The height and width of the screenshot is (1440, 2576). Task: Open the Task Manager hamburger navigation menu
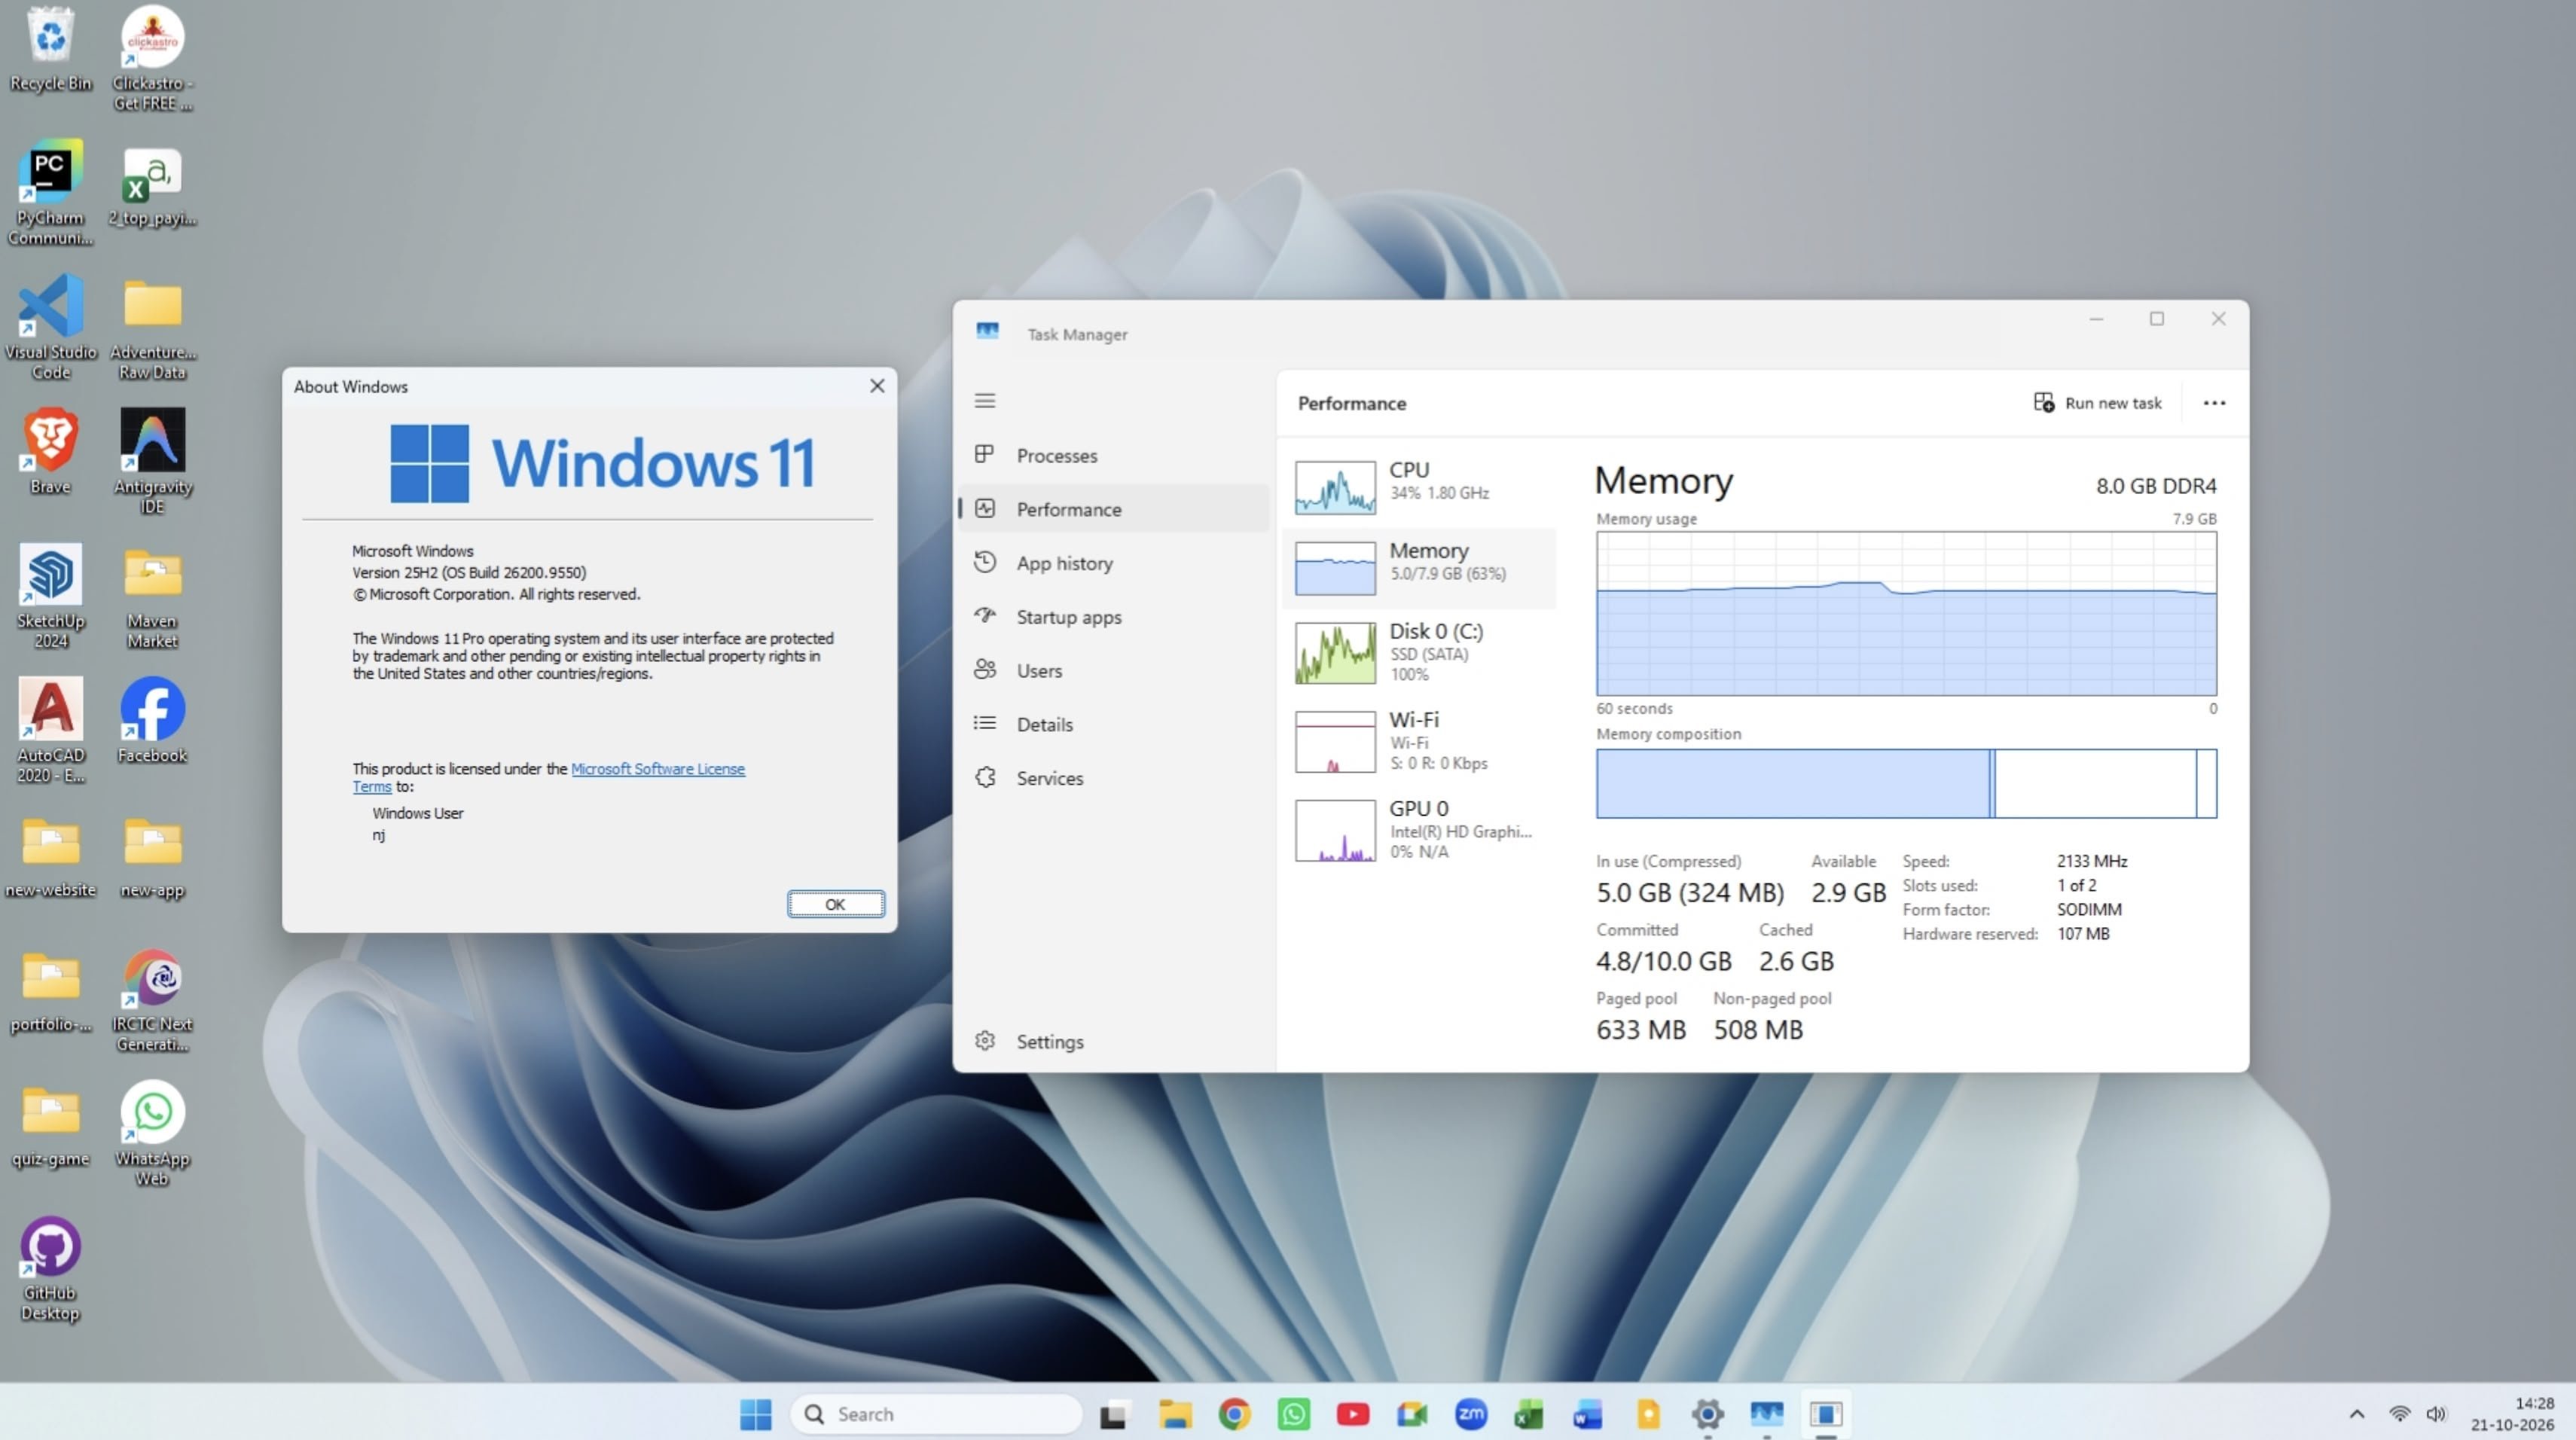click(x=985, y=401)
